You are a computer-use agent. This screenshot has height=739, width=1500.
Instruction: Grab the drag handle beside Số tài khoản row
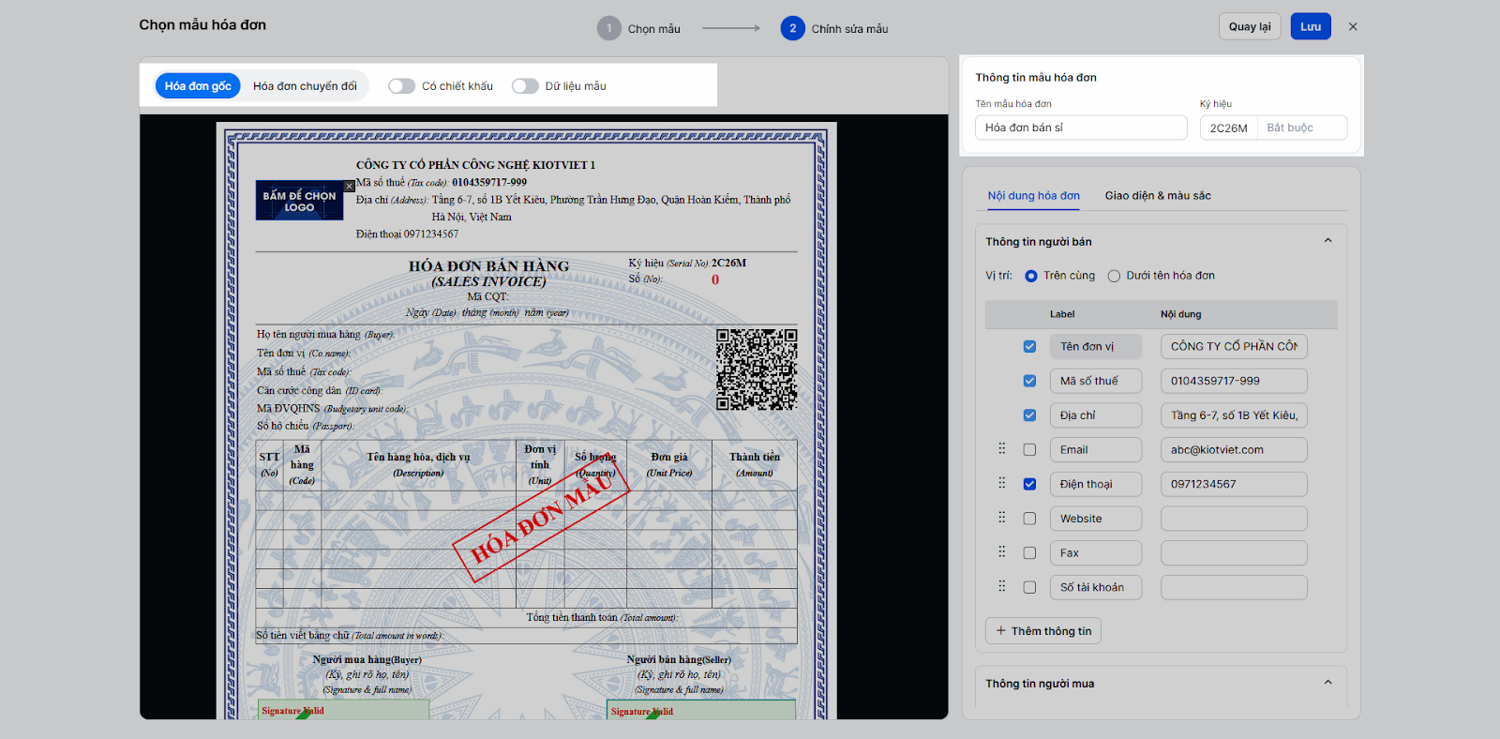1001,587
